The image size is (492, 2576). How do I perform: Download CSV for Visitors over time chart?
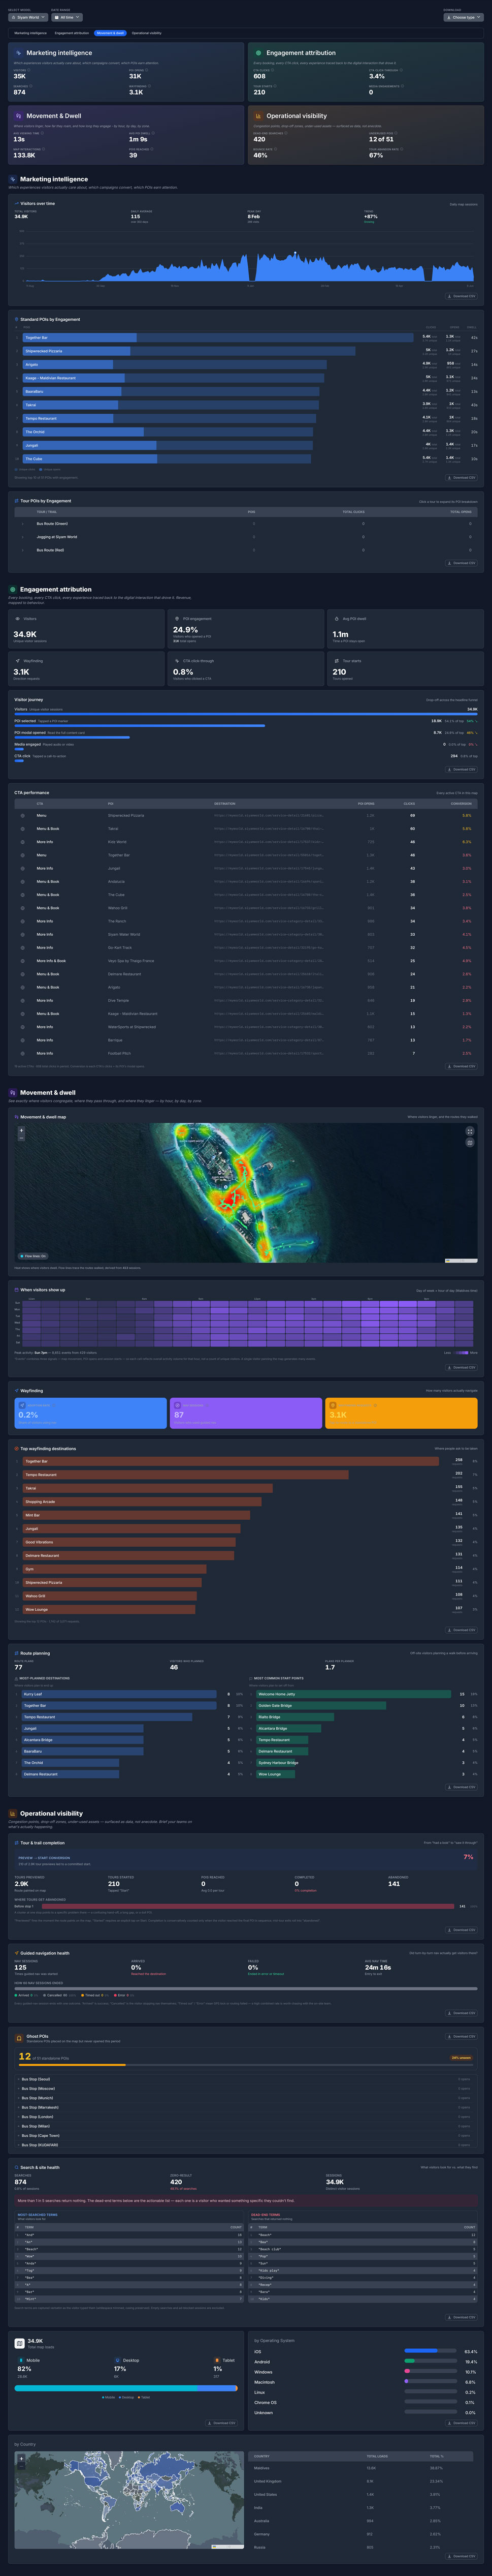(461, 296)
